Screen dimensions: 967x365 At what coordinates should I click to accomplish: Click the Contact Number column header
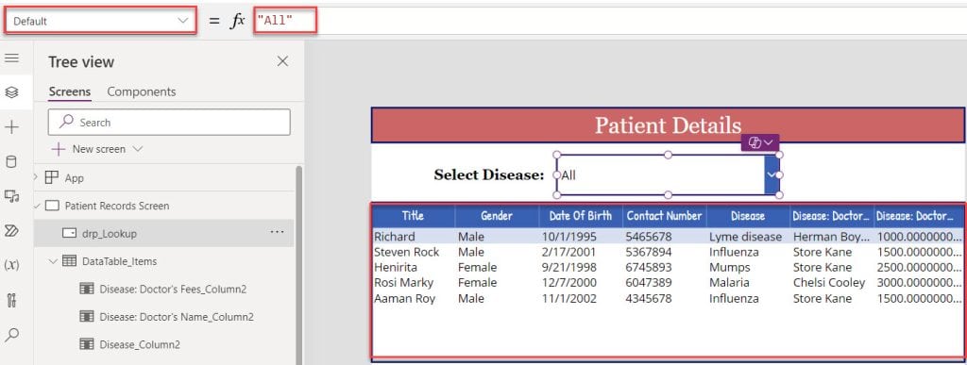[x=664, y=216]
